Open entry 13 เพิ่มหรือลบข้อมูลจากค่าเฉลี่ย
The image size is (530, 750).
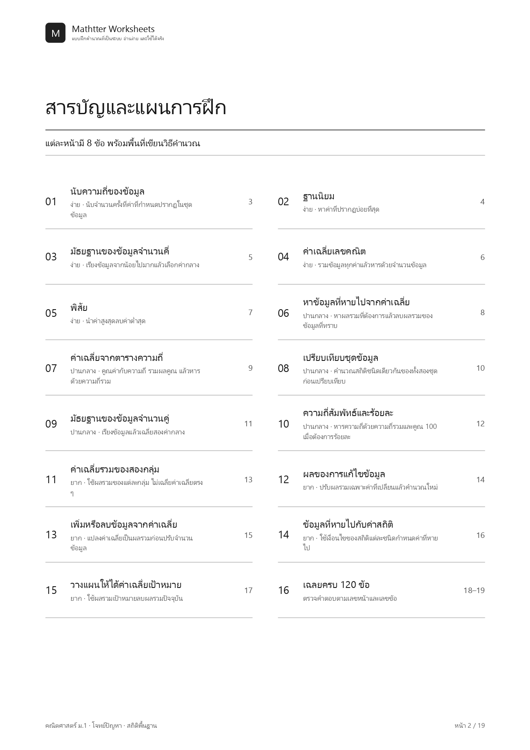point(149,535)
